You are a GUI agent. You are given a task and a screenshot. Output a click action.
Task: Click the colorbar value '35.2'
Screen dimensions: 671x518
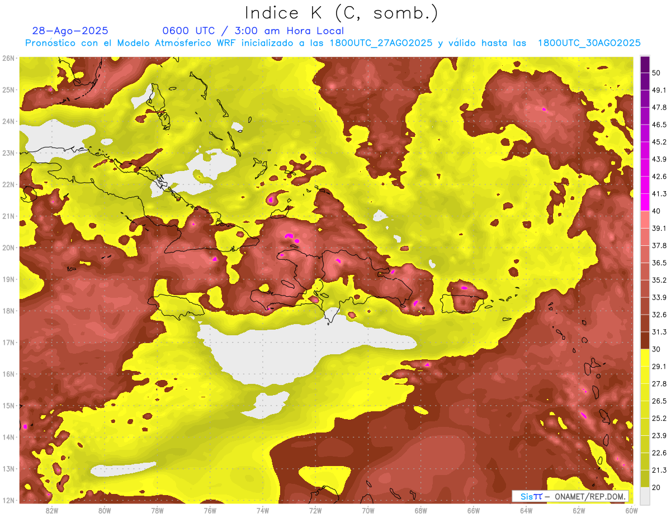coord(659,280)
